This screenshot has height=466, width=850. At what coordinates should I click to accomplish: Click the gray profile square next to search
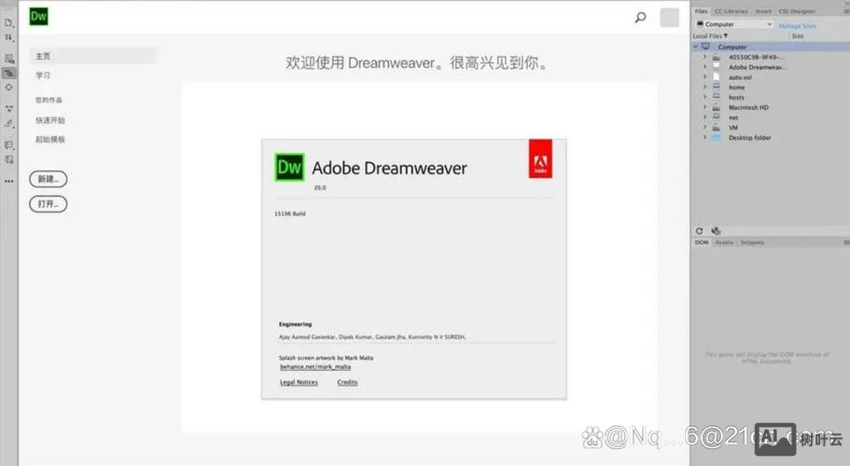click(x=670, y=18)
